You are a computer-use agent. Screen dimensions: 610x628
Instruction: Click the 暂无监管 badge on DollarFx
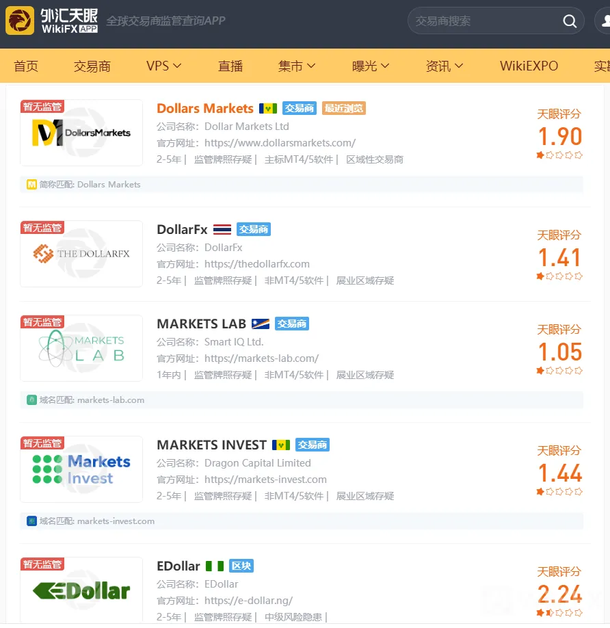coord(42,228)
